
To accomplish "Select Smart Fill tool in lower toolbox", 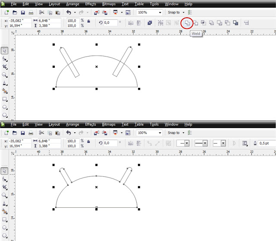I will pyautogui.click(x=5, y=212).
